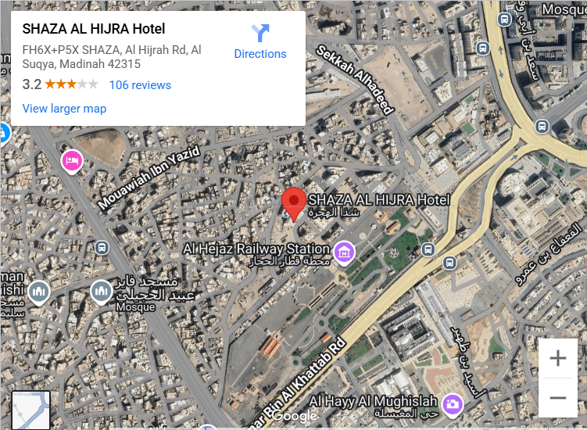Open the View larger map link
This screenshot has height=430, width=587.
pos(64,108)
